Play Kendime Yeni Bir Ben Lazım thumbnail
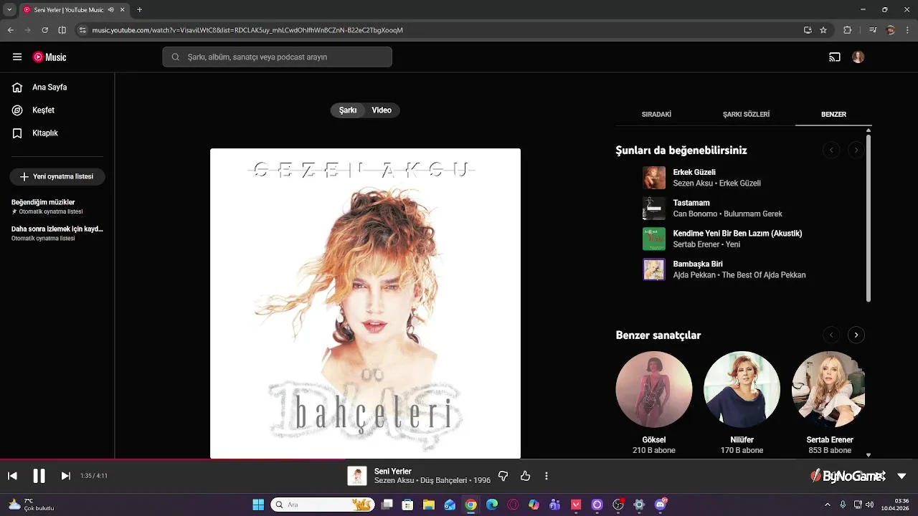918x516 pixels. (654, 239)
